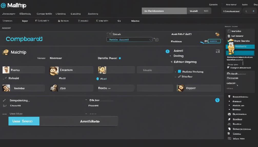Click the Oli Pior underlined field

click(x=101, y=100)
